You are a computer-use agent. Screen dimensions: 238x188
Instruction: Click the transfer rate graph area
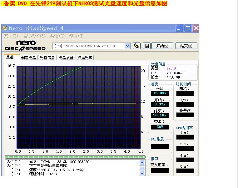pyautogui.click(x=78, y=107)
